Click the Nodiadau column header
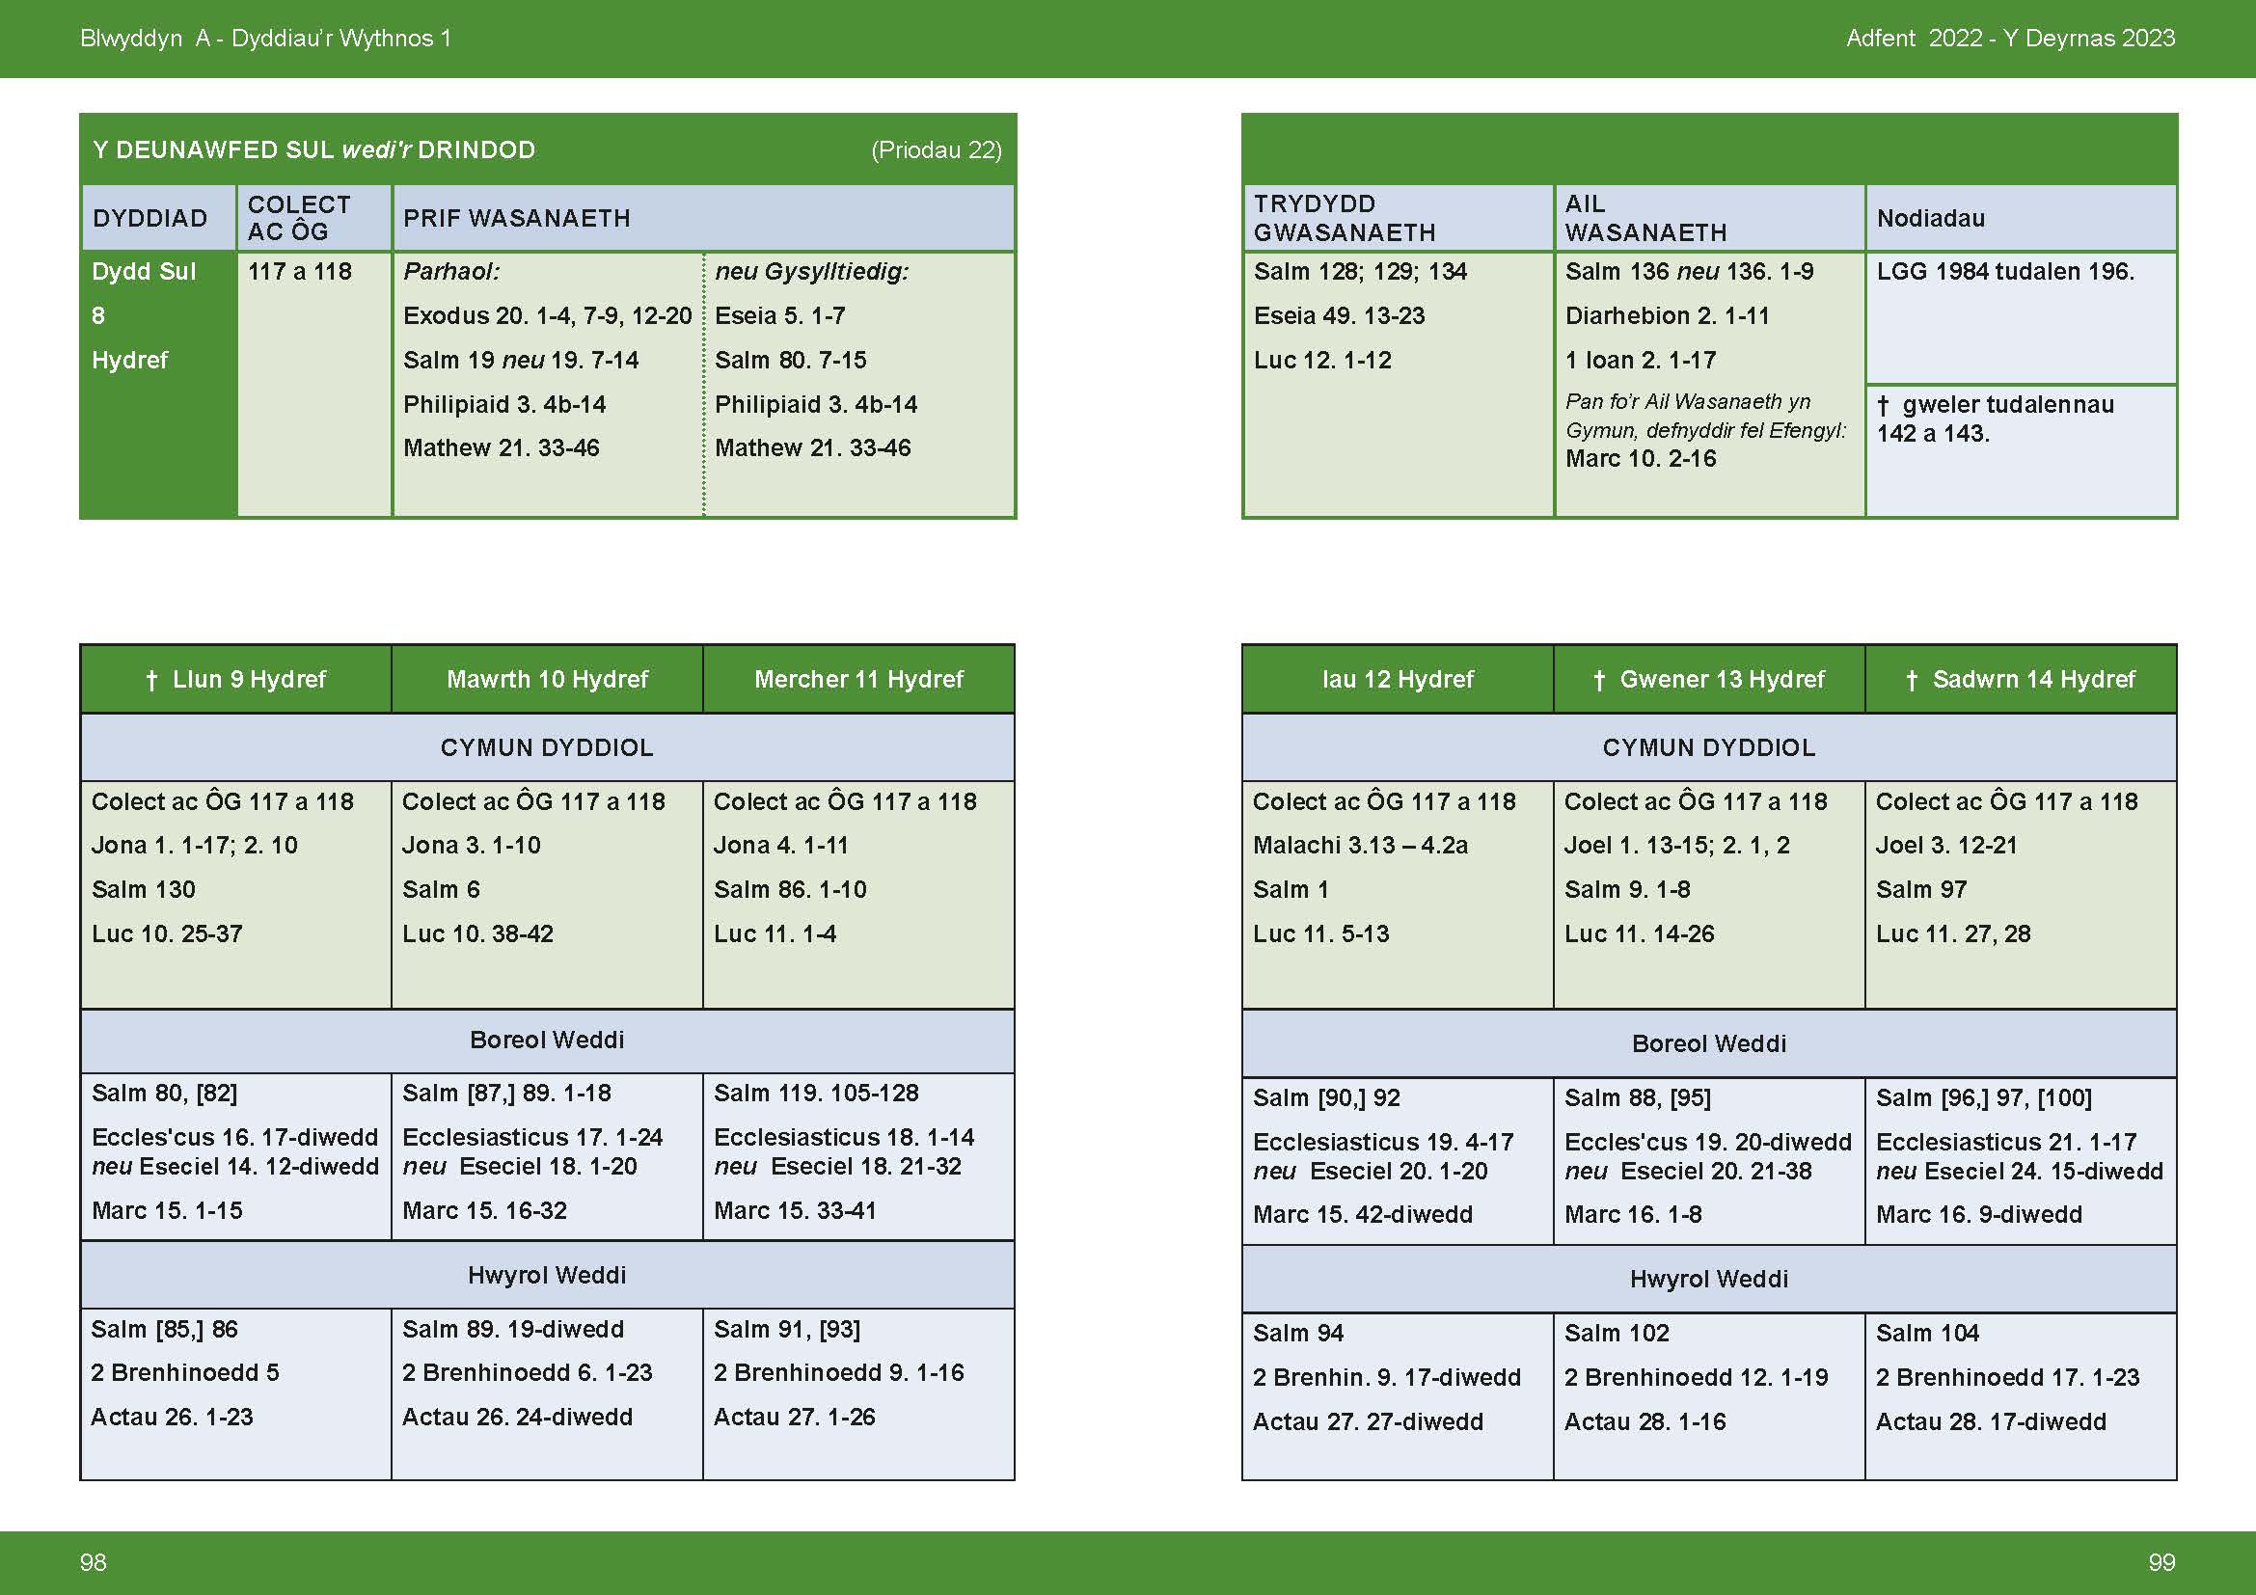 [x=1930, y=218]
